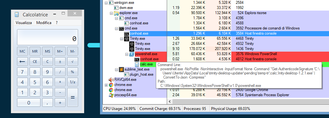Viewport: 329px width, 118px height.
Task: Click the M+ calculator button
Action: (60, 51)
